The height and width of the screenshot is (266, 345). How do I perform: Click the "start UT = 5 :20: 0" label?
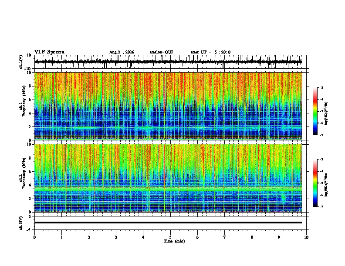[210, 52]
